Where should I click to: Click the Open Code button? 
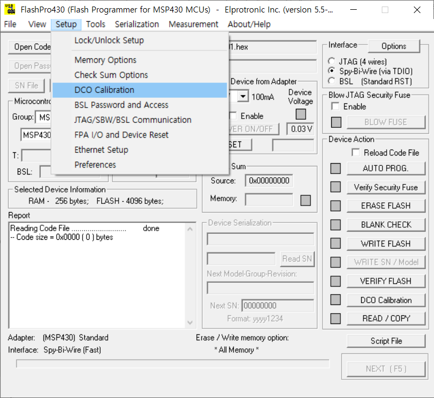pyautogui.click(x=29, y=47)
